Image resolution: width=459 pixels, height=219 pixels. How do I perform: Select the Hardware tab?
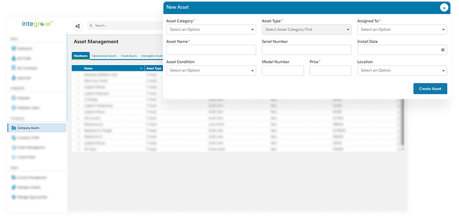pyautogui.click(x=81, y=56)
